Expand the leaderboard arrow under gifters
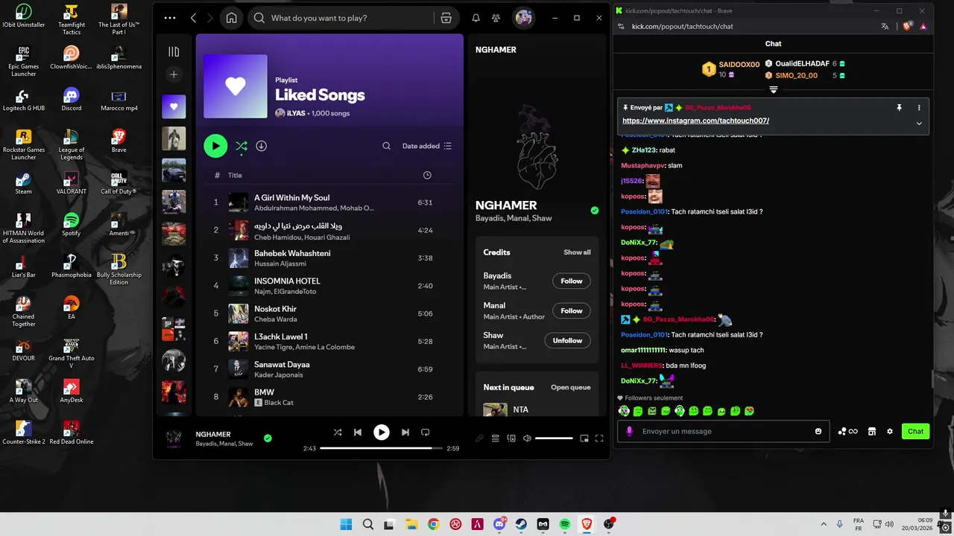954x536 pixels. pos(773,90)
